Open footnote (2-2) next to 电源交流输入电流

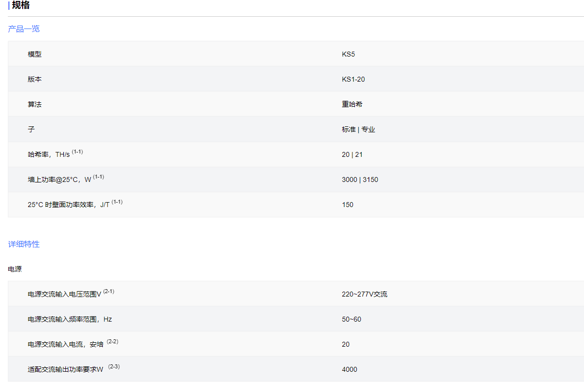[113, 342]
